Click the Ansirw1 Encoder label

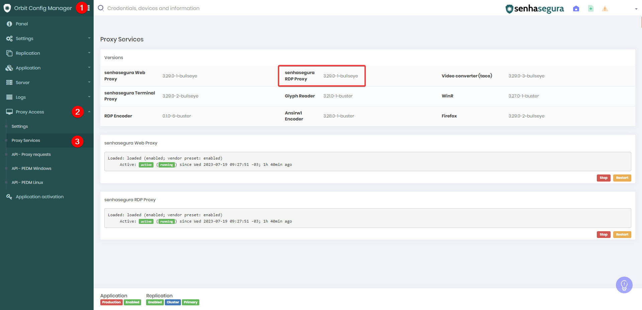point(294,116)
